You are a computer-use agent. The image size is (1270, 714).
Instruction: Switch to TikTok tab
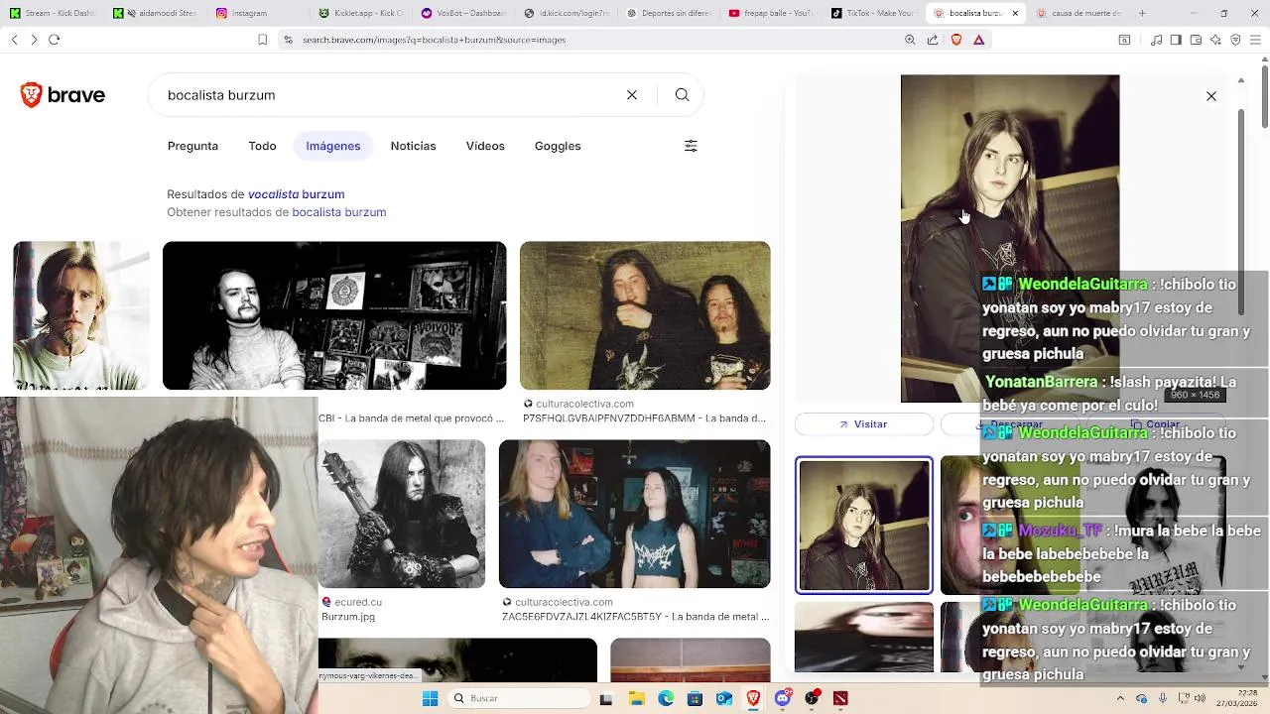[x=873, y=13]
